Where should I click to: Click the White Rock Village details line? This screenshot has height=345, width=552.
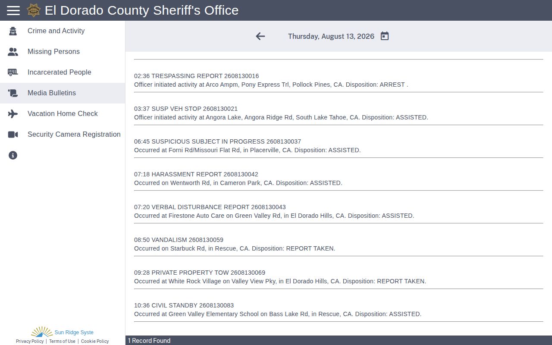pyautogui.click(x=280, y=281)
